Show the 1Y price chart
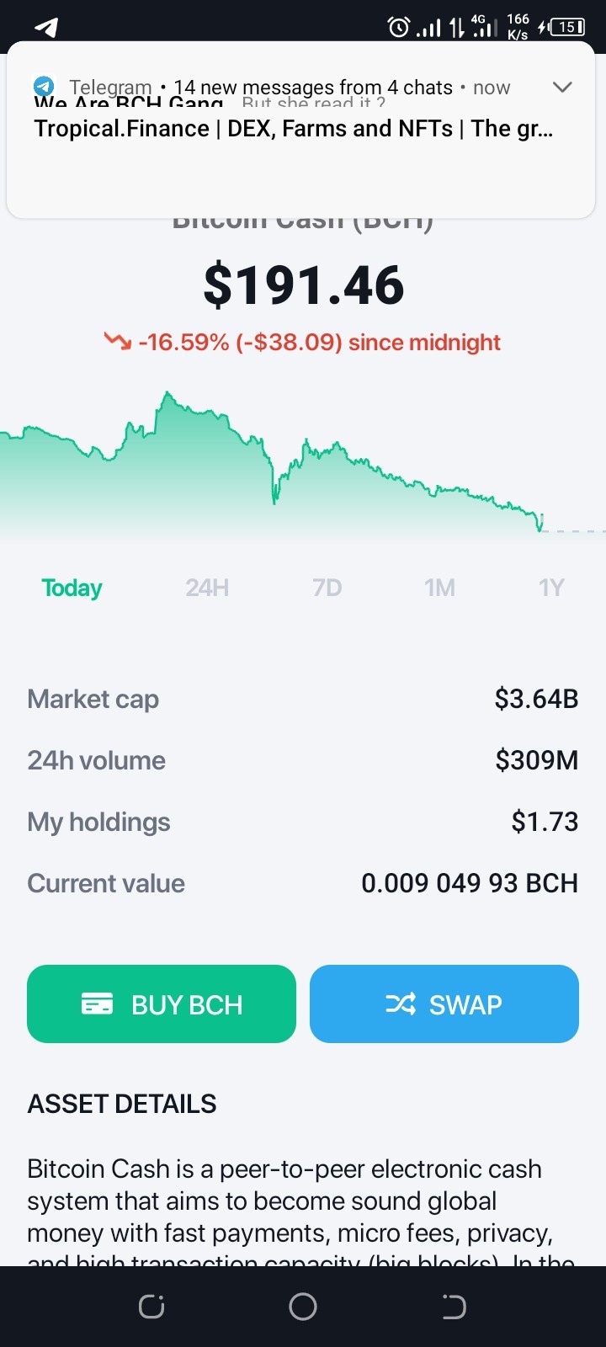The image size is (606, 1347). (x=551, y=588)
